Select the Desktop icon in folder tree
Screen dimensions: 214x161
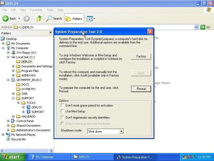click(3, 39)
